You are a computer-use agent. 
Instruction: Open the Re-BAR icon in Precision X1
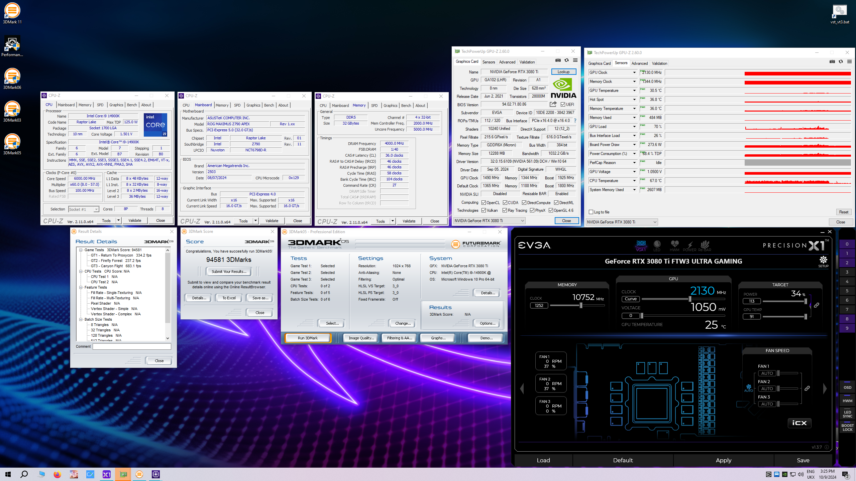pos(705,246)
